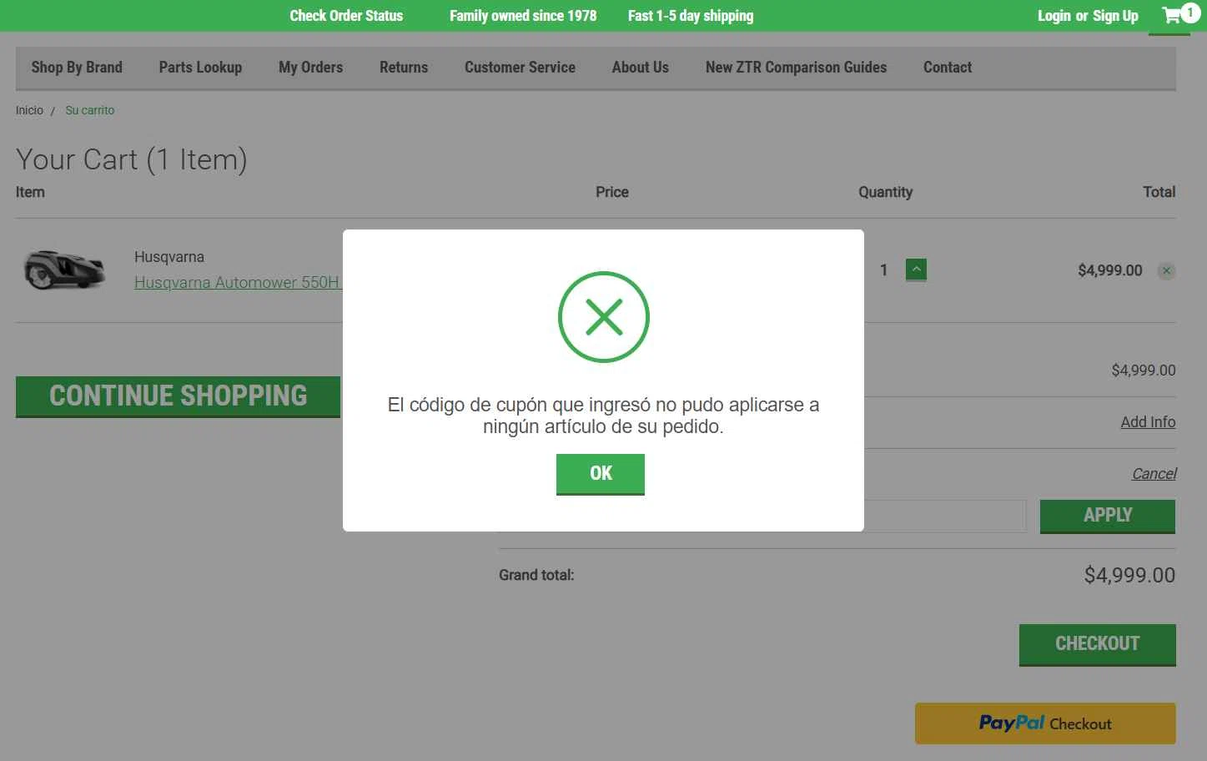The height and width of the screenshot is (761, 1207).
Task: Cancel the coupon entry
Action: point(1154,474)
